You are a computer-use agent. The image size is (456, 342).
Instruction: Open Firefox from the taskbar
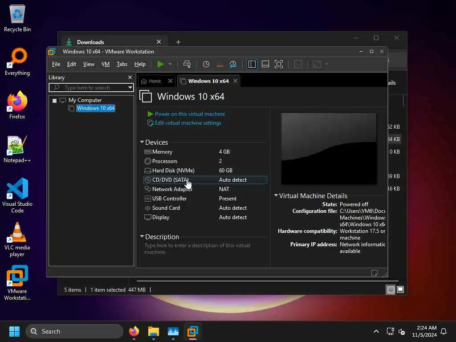click(134, 331)
